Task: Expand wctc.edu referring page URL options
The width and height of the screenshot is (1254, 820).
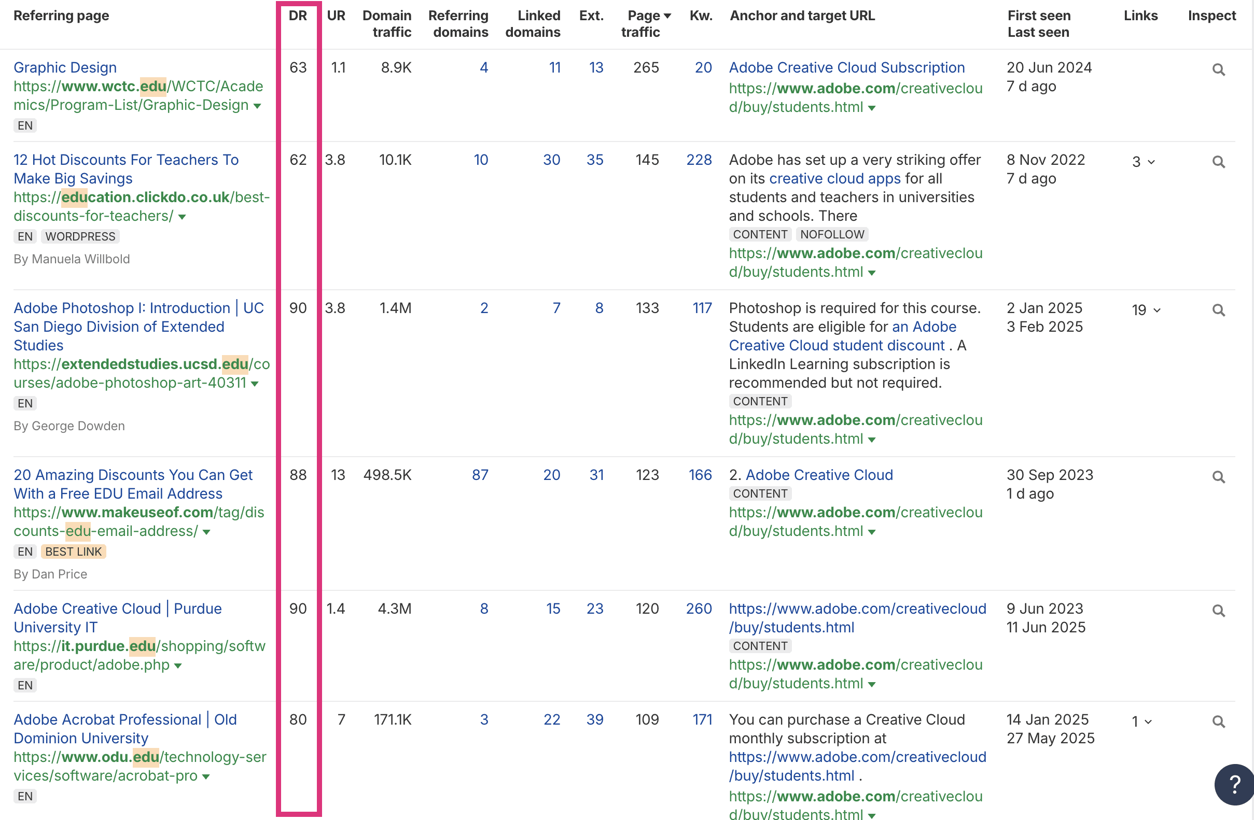Action: (257, 106)
